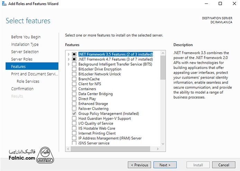240x171 pixels.
Task: Click the scroll down arrow in features list
Action: pos(163,143)
